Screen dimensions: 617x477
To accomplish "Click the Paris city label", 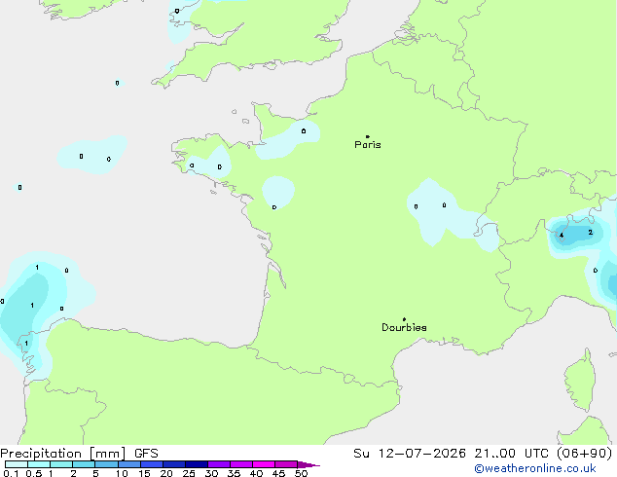I will point(368,145).
